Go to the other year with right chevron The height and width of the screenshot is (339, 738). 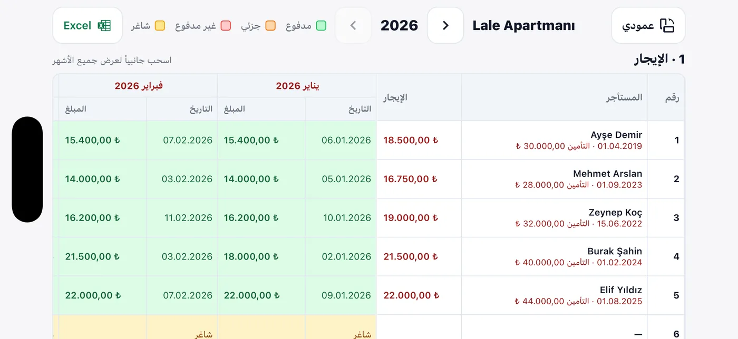pos(445,25)
